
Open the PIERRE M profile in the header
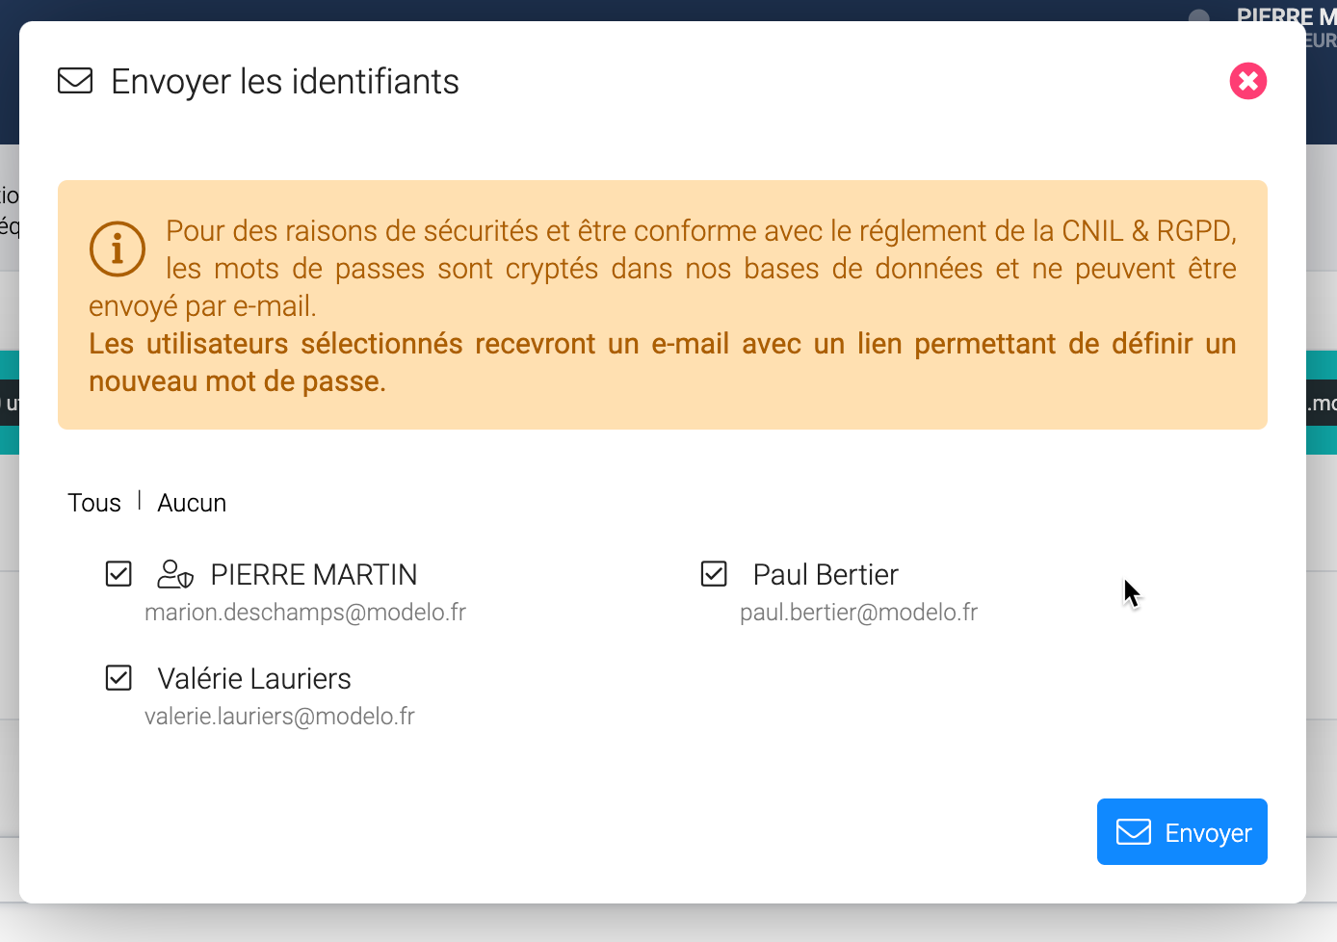(x=1285, y=17)
